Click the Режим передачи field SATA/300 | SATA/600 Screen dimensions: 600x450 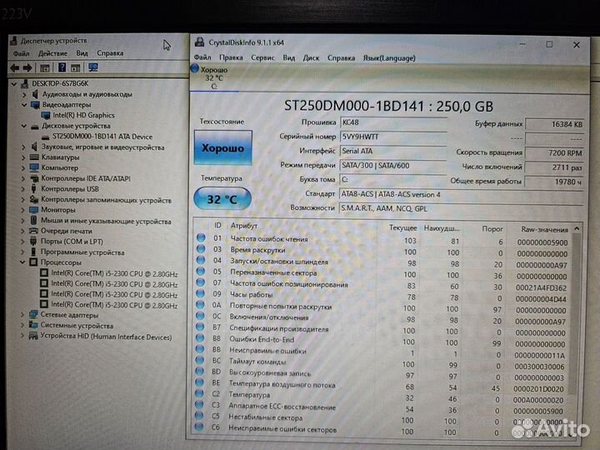393,166
